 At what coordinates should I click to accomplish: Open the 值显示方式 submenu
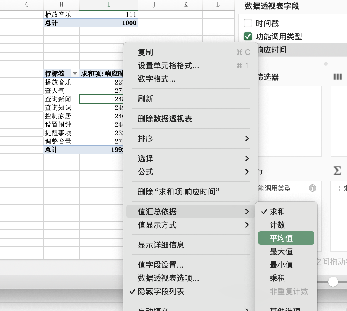(190, 225)
